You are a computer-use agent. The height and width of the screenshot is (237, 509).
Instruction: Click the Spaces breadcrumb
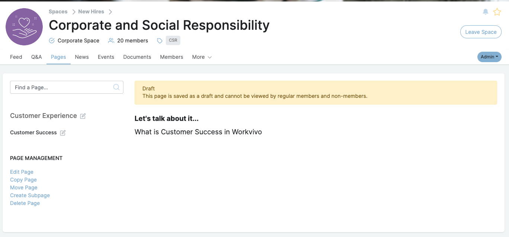tap(58, 12)
